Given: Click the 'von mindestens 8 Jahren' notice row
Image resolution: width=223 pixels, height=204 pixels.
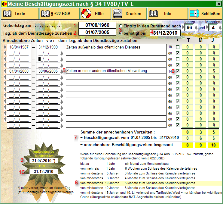Looking at the screenshot, I should (x=138, y=178).
